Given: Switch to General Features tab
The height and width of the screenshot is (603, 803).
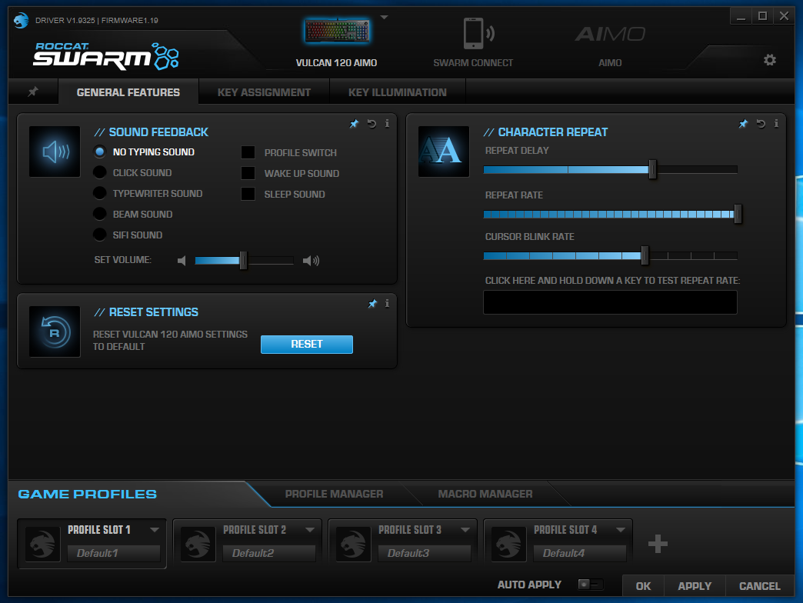Looking at the screenshot, I should click(128, 92).
